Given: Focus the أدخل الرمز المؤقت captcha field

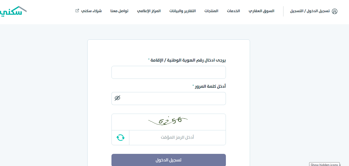Looking at the screenshot, I should (x=177, y=138).
